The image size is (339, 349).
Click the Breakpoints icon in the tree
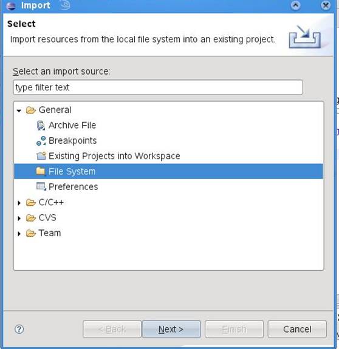click(x=41, y=141)
